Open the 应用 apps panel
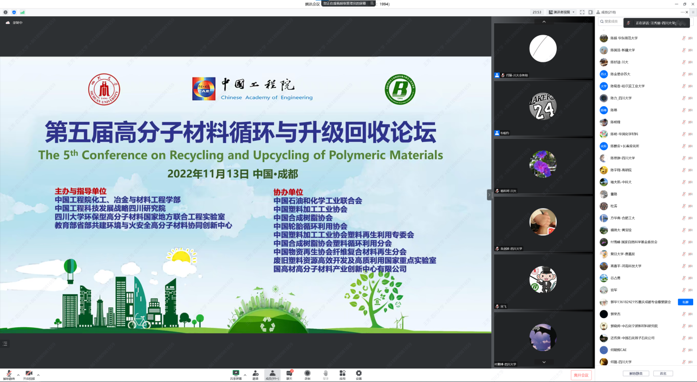 (343, 374)
